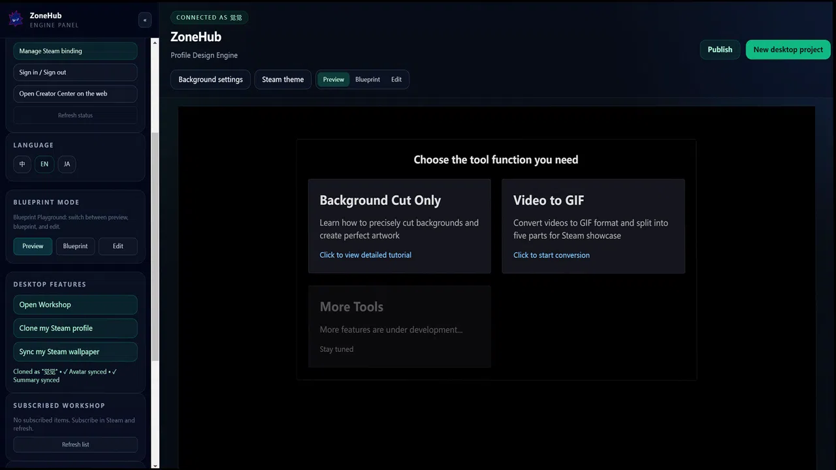This screenshot has height=470, width=836.
Task: Click the Desktop Features heading
Action: [x=50, y=284]
